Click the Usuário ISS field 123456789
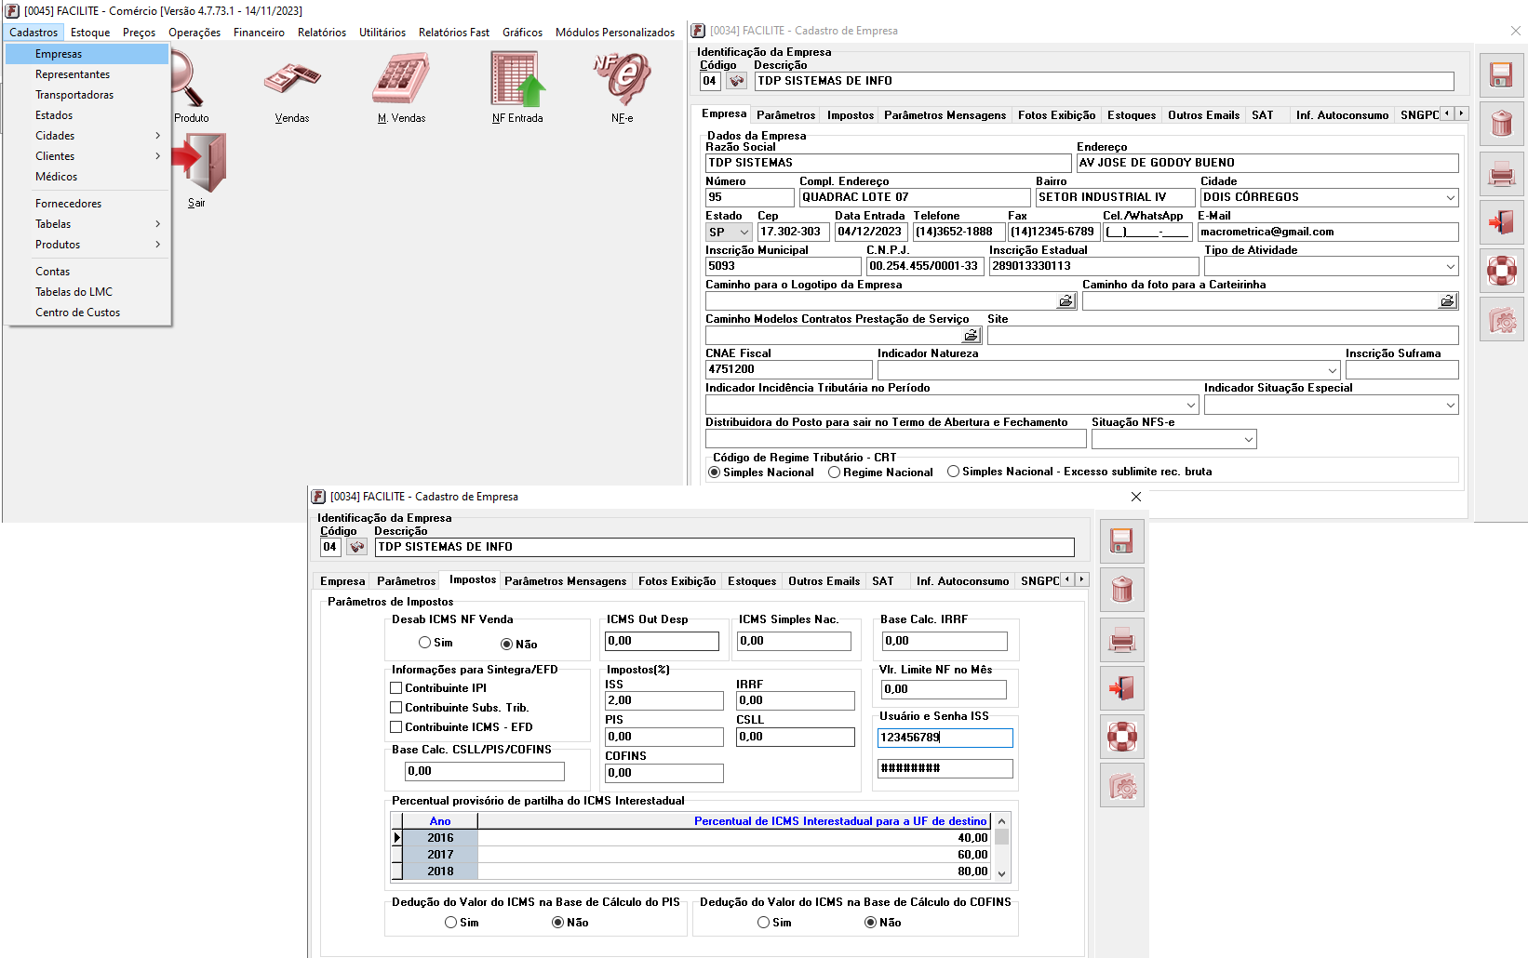The width and height of the screenshot is (1528, 958). coord(945,738)
